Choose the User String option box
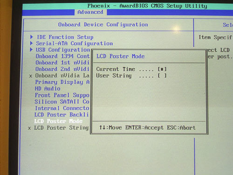The image size is (233, 175). (162, 76)
